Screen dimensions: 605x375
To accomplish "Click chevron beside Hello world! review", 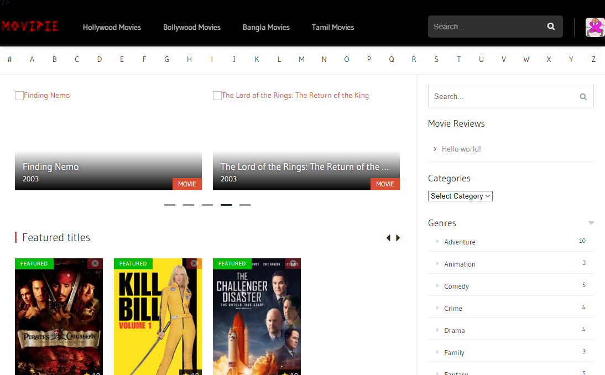I will pyautogui.click(x=435, y=149).
